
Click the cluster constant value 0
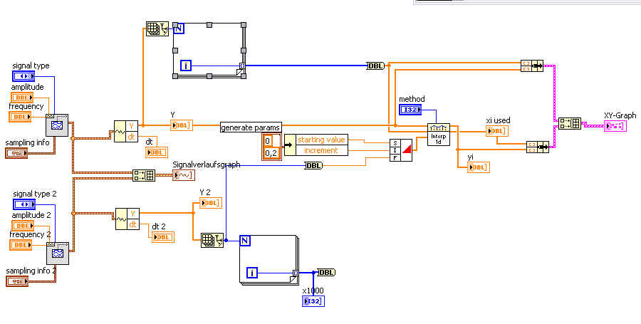pos(268,141)
